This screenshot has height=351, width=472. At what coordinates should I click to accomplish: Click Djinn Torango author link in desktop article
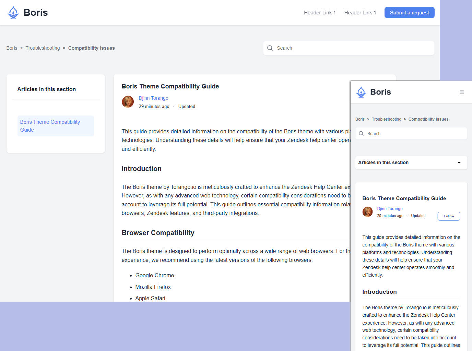coord(153,98)
